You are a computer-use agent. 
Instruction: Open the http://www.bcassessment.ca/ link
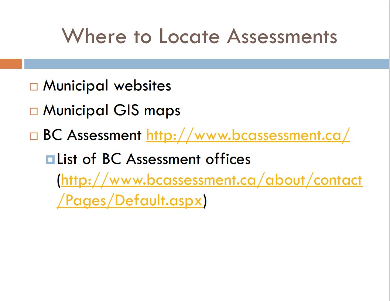click(248, 135)
